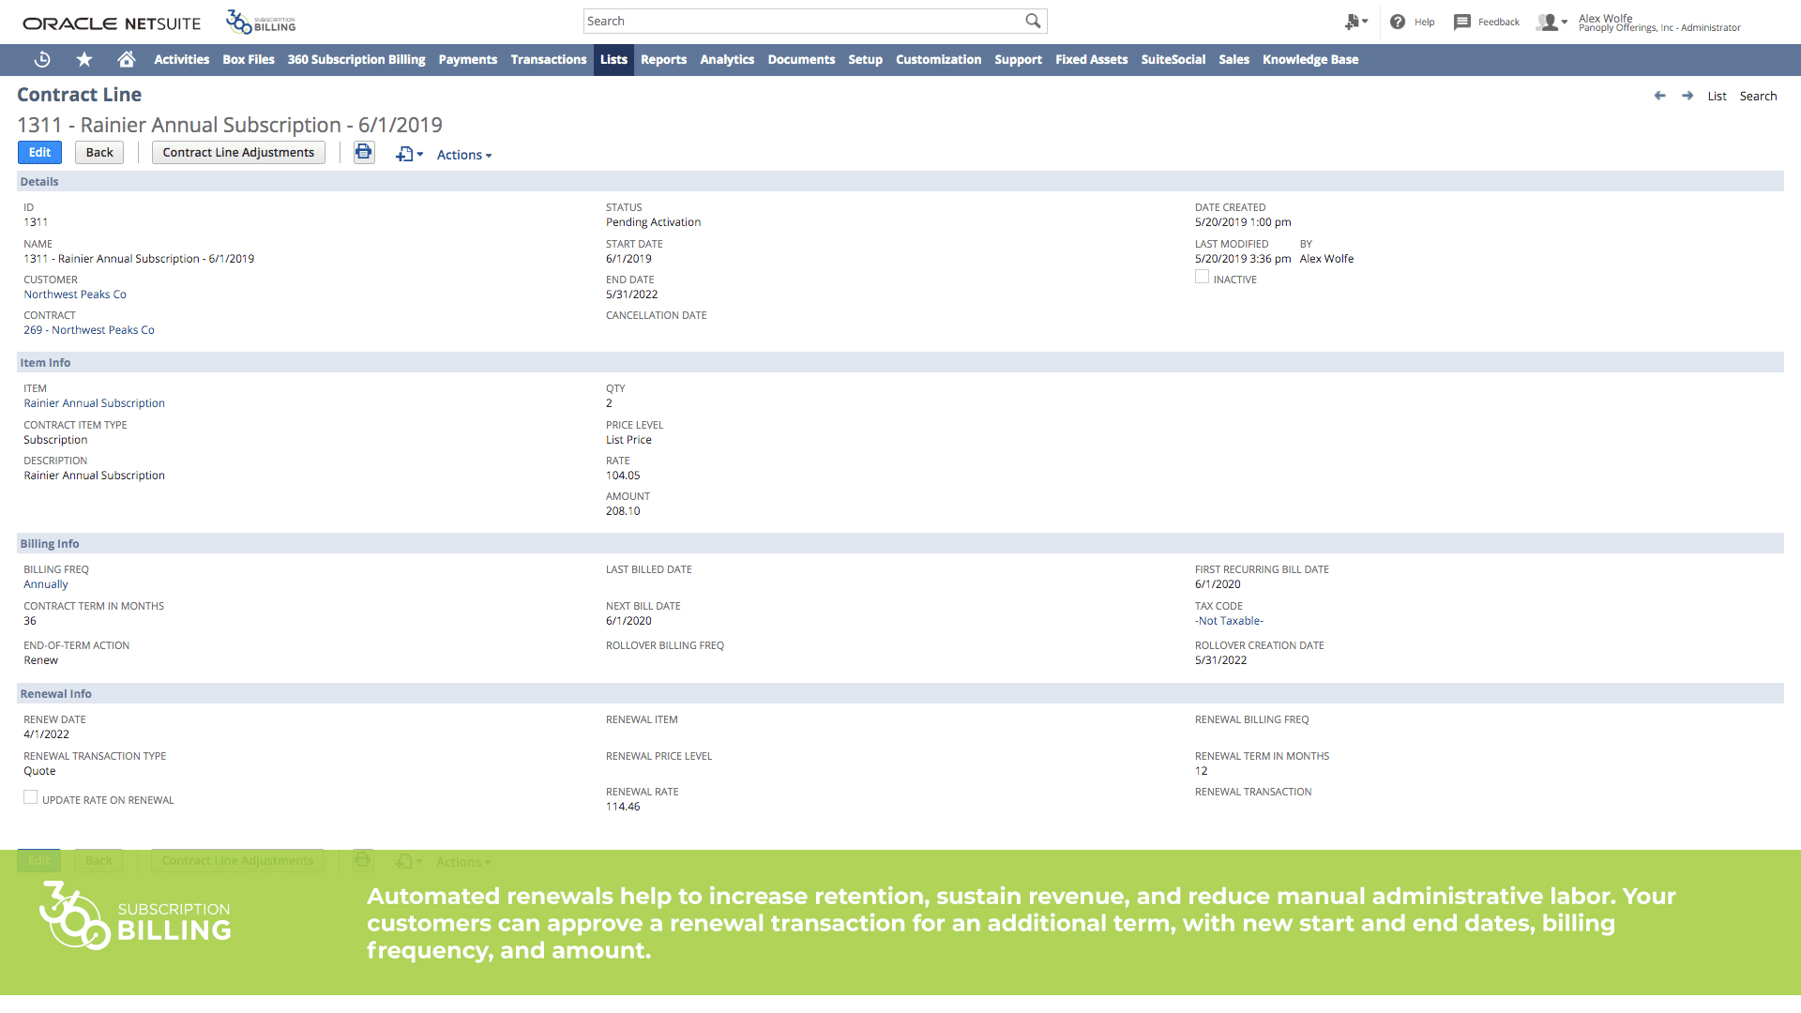Screen dimensions: 1801x1013
Task: Open the Activities menu
Action: [x=181, y=59]
